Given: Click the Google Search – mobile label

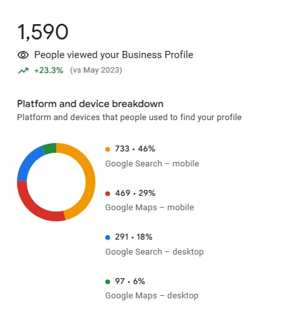Looking at the screenshot, I should [x=152, y=164].
